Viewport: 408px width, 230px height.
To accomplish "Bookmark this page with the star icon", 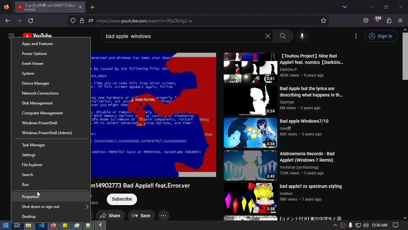I will tap(324, 21).
